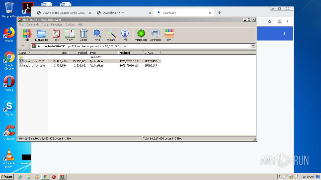Click the Comment icon in the toolbar

pyautogui.click(x=155, y=35)
